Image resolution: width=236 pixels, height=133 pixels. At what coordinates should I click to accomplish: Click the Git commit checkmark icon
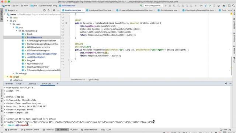210,6
